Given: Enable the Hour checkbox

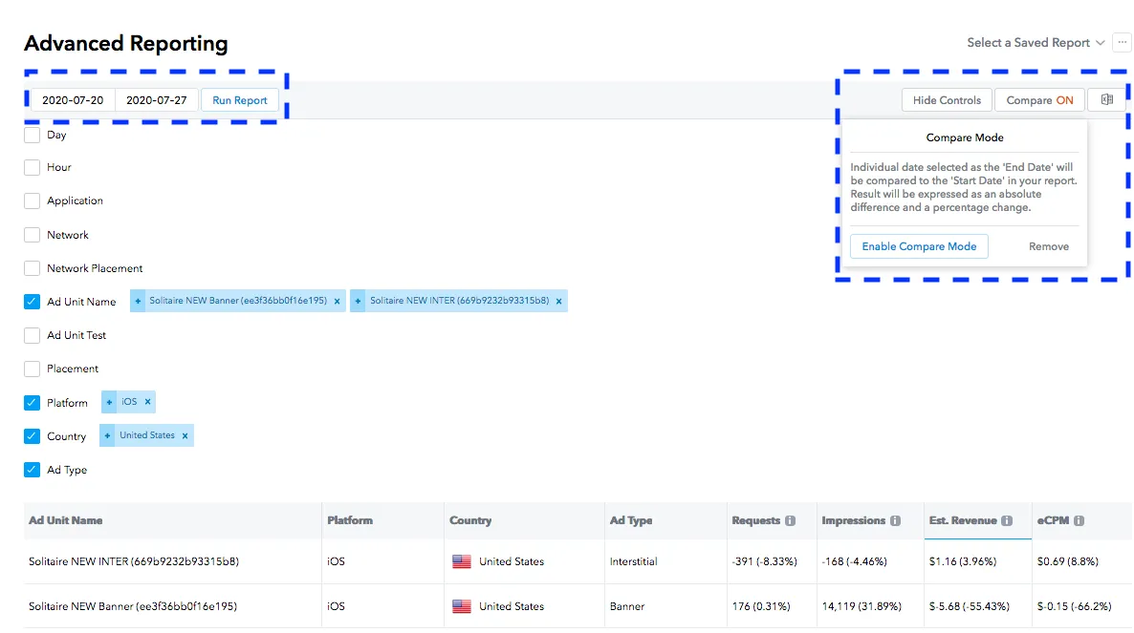Looking at the screenshot, I should (32, 167).
